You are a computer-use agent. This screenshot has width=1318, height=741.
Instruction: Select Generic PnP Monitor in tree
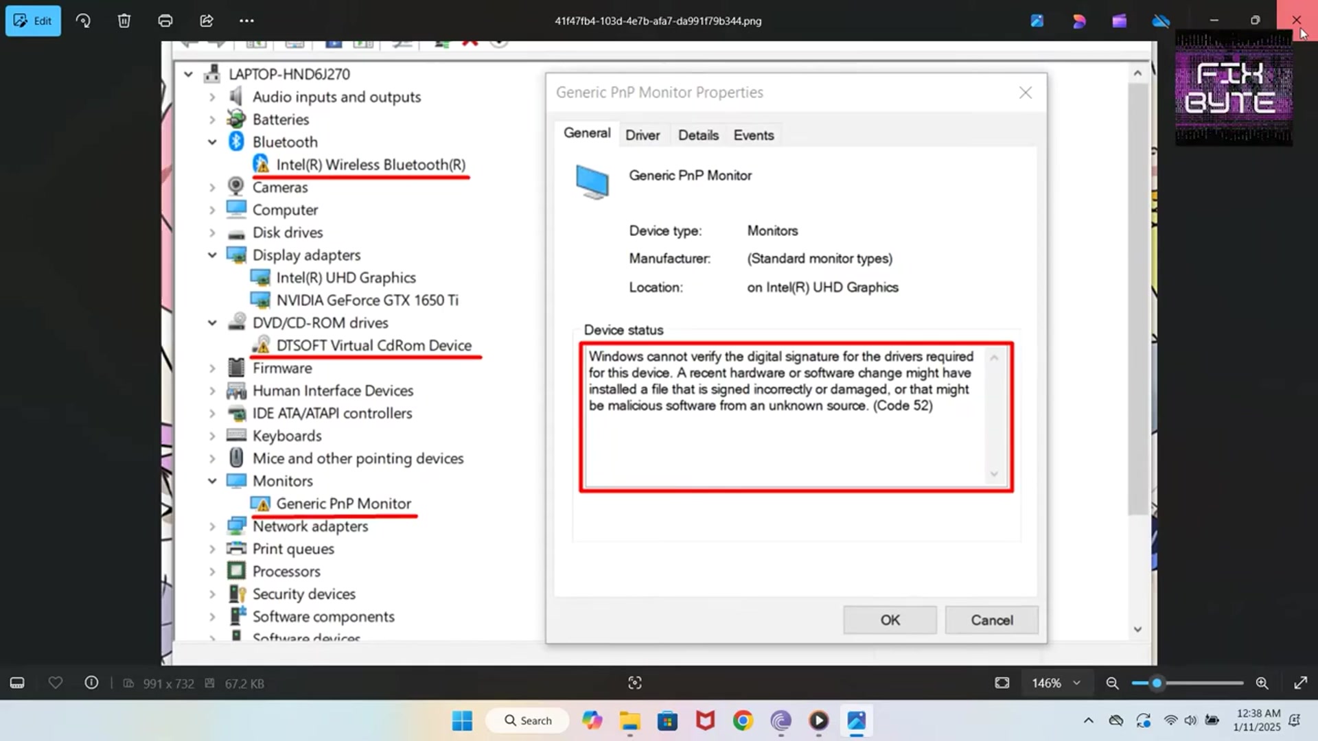coord(343,504)
